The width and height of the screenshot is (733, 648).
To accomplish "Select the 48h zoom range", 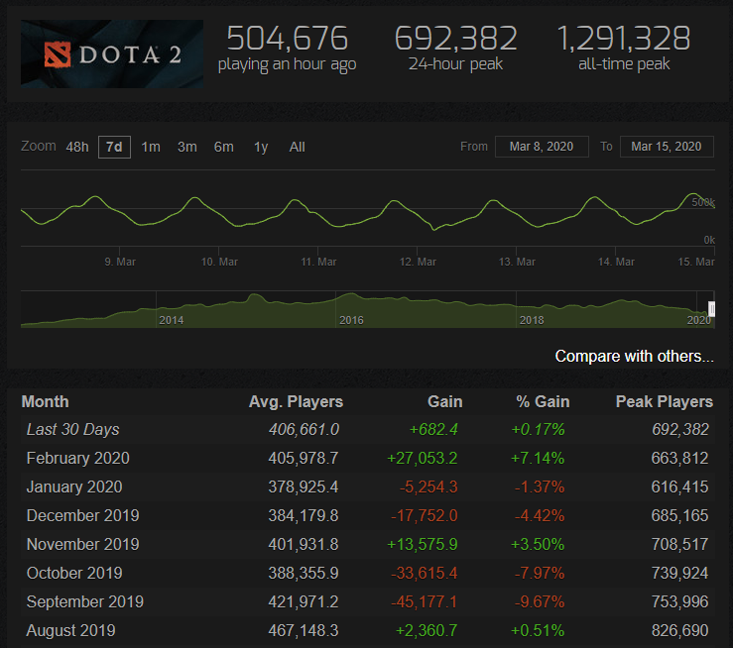I will pos(77,147).
